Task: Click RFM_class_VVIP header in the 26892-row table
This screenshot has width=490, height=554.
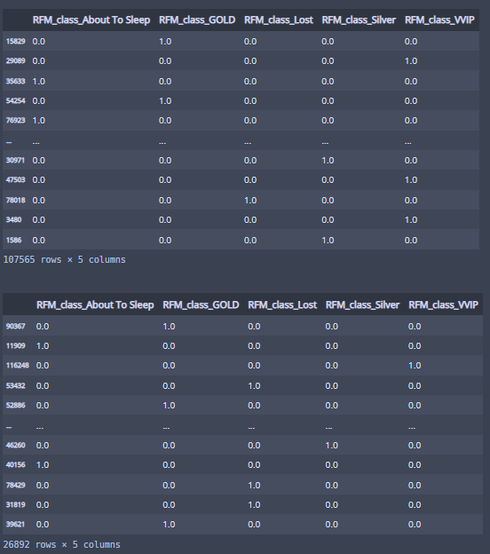Action: coord(443,305)
